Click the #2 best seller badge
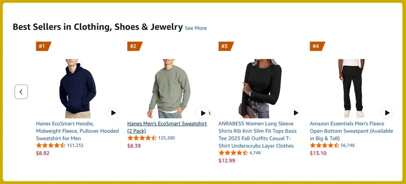406x184 pixels. point(134,46)
